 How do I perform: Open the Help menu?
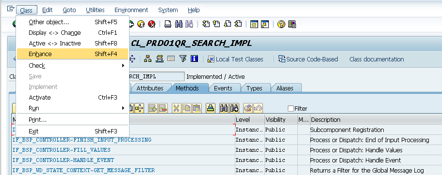[x=194, y=10]
